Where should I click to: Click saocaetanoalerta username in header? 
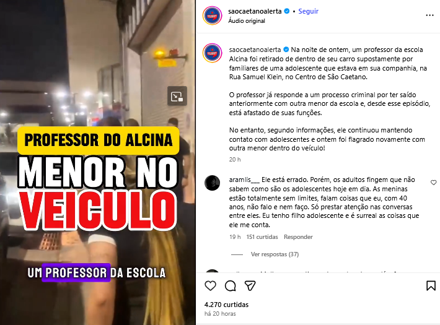click(x=255, y=11)
